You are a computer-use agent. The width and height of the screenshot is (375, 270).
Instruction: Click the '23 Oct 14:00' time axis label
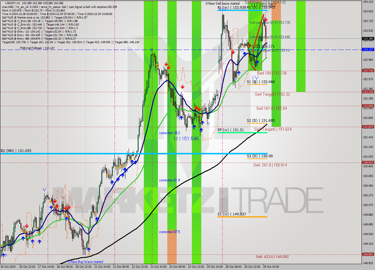tap(158, 267)
